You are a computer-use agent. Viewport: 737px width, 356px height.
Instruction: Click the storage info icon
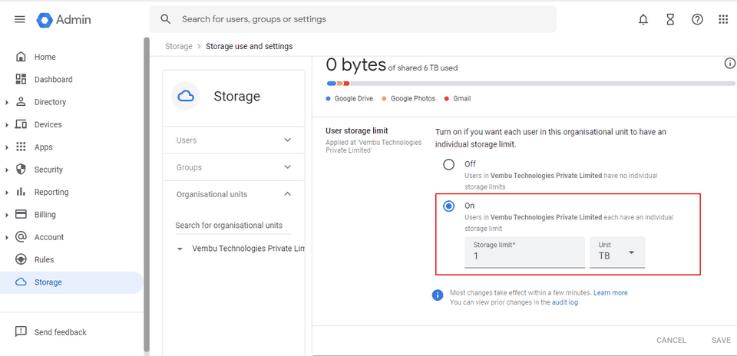click(729, 64)
